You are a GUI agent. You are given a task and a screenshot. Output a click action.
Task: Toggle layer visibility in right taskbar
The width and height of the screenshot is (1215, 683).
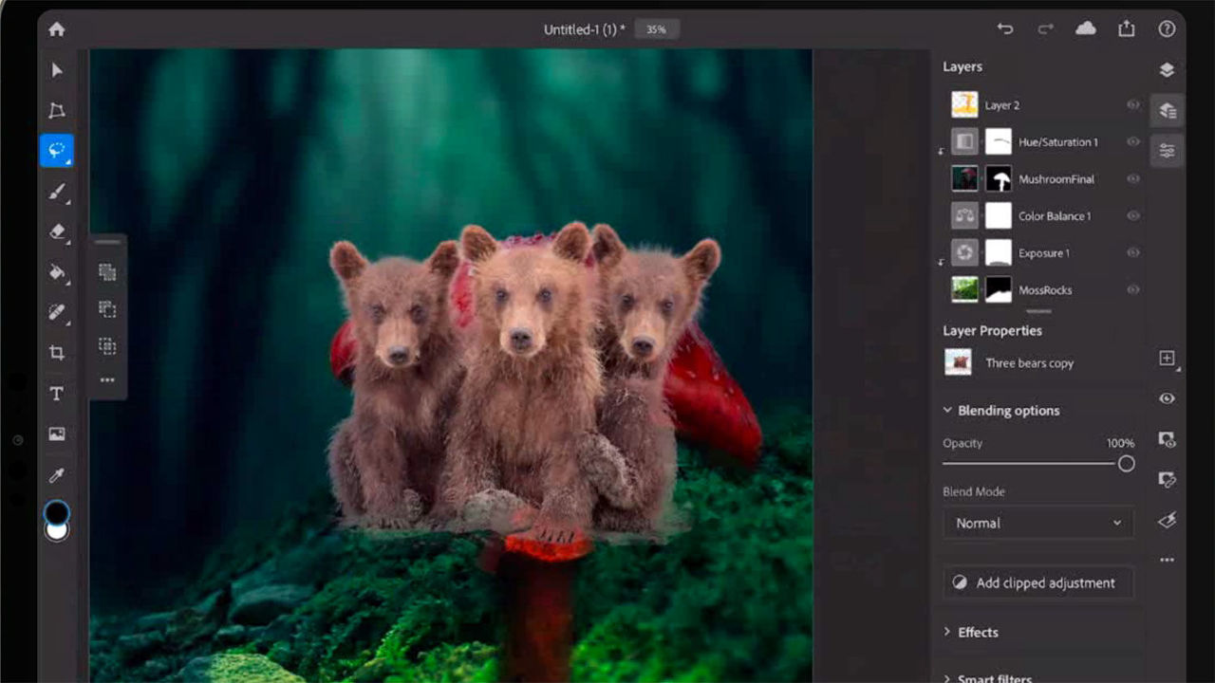[1168, 398]
